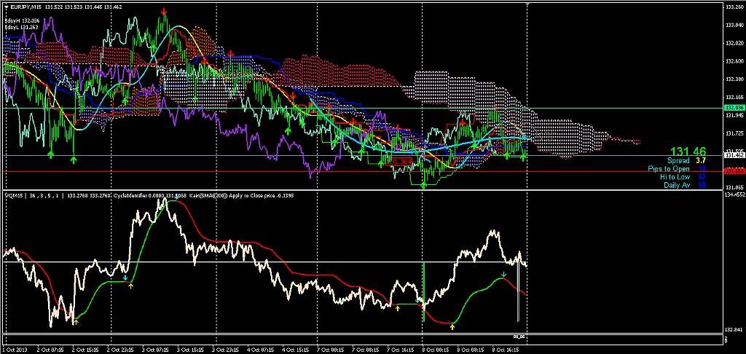Click the 2 Oct 23:15 time label
This screenshot has height=354, width=746.
click(x=120, y=350)
